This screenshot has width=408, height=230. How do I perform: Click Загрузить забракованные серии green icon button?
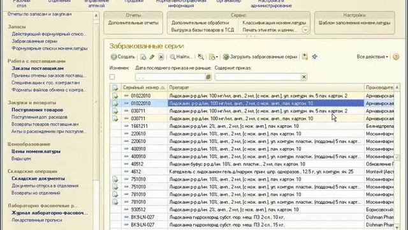(x=260, y=57)
